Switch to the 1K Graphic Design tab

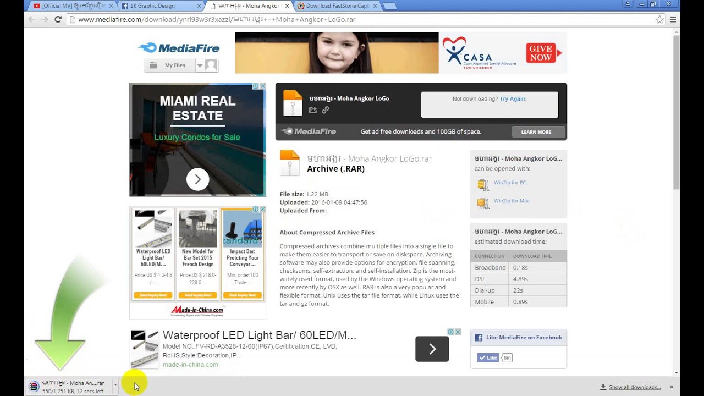[x=162, y=6]
